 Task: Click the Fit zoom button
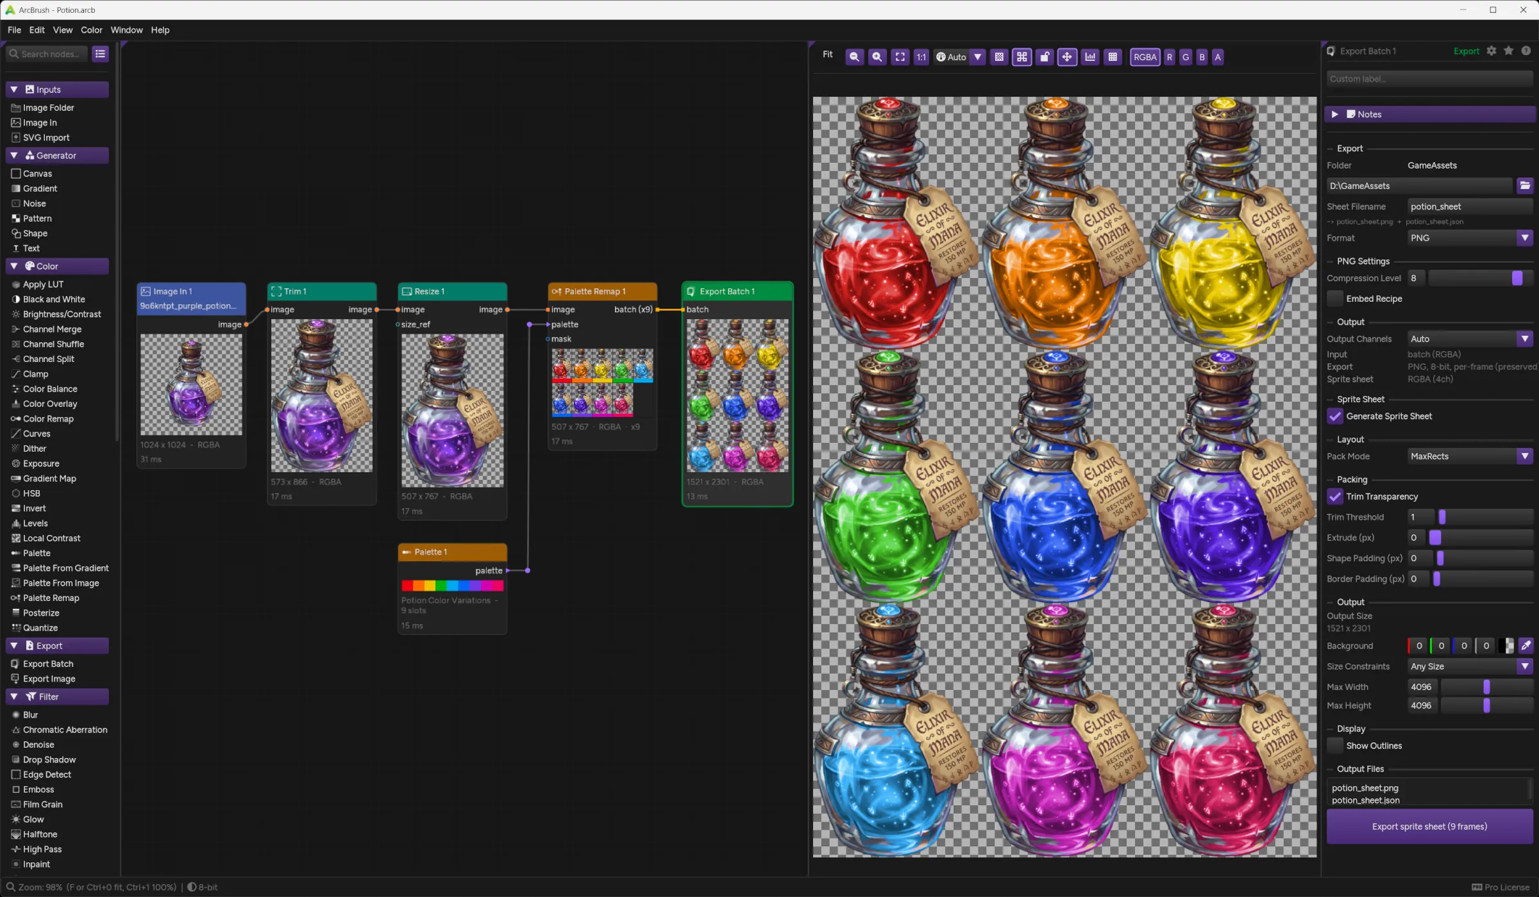827,54
